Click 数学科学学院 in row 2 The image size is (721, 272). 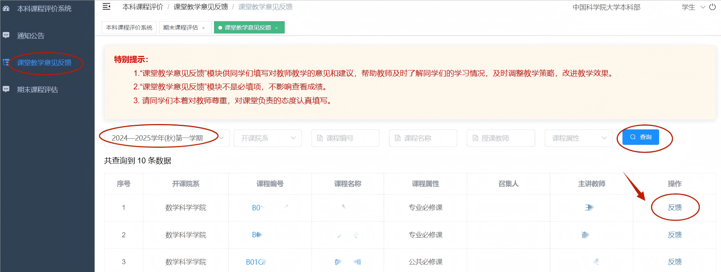(185, 235)
